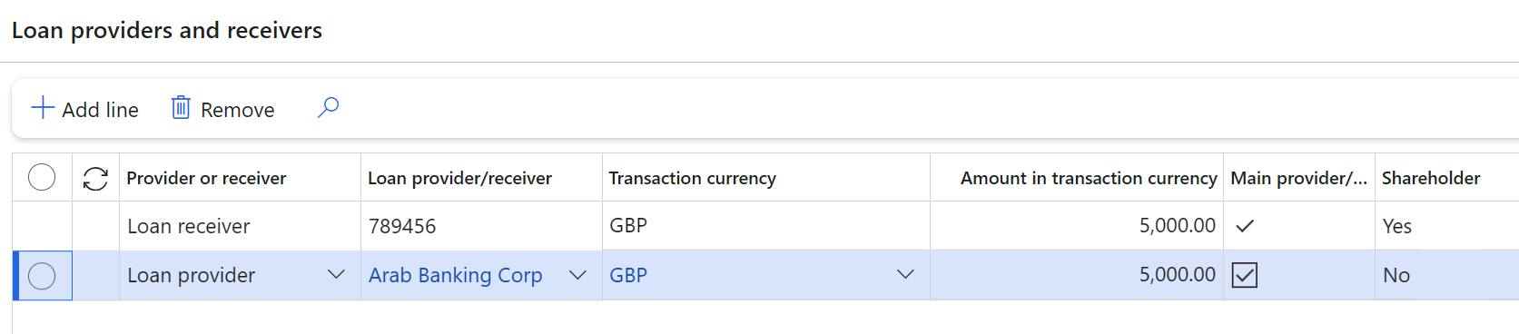Click the Amount in transaction currency header

click(x=1089, y=178)
